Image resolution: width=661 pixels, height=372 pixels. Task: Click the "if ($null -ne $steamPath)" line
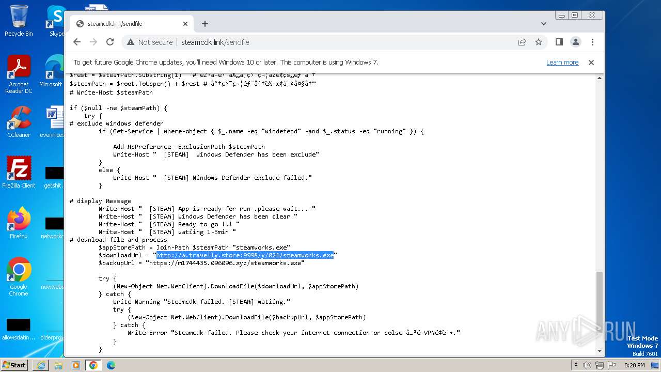(119, 108)
